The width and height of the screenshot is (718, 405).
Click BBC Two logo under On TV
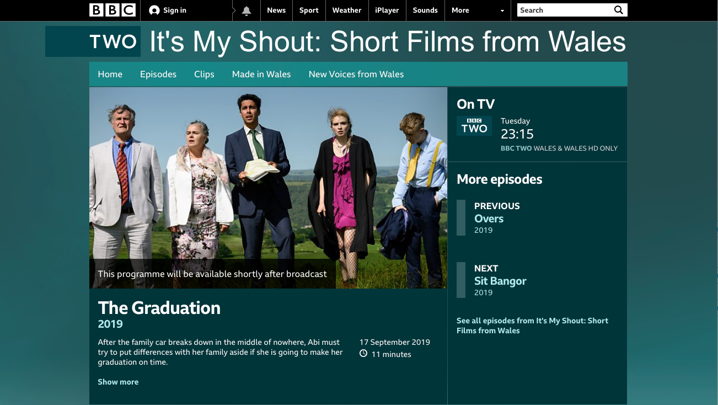click(x=474, y=126)
